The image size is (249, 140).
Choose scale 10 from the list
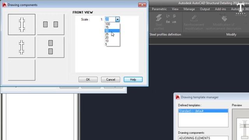112,41
